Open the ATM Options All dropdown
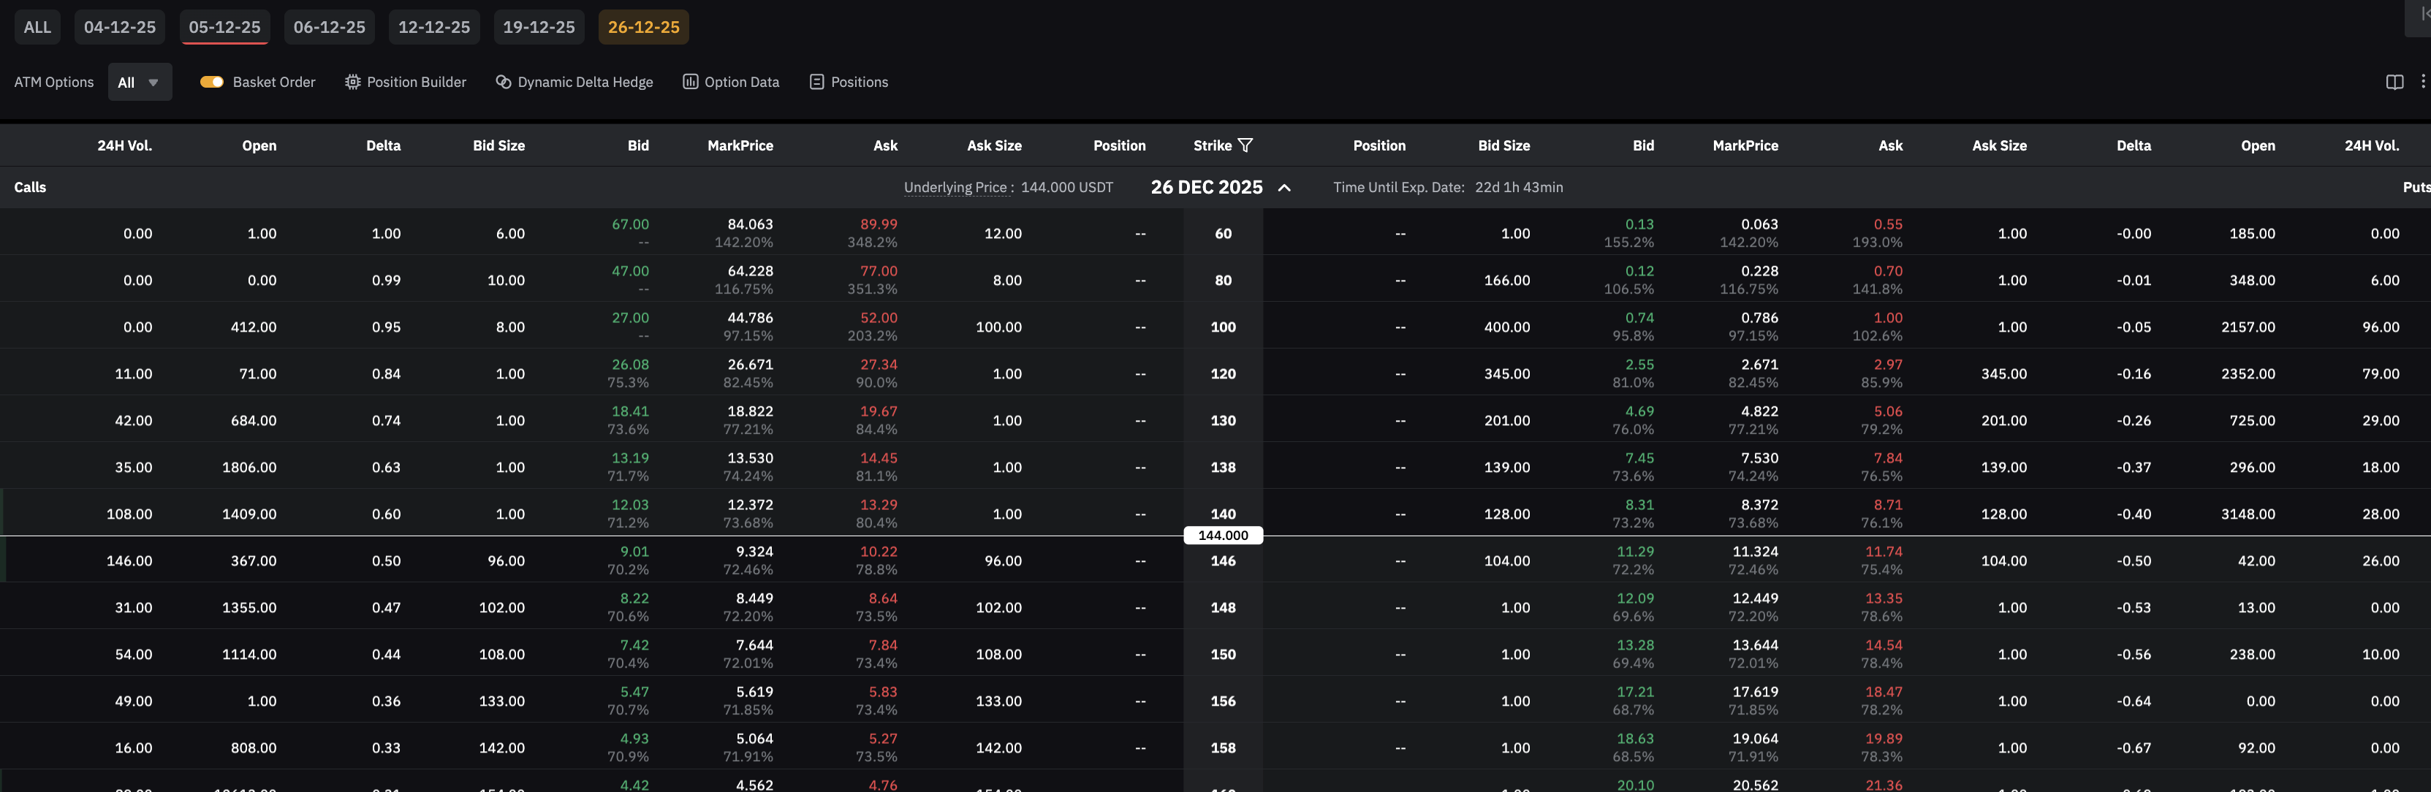The width and height of the screenshot is (2431, 792). click(x=140, y=82)
